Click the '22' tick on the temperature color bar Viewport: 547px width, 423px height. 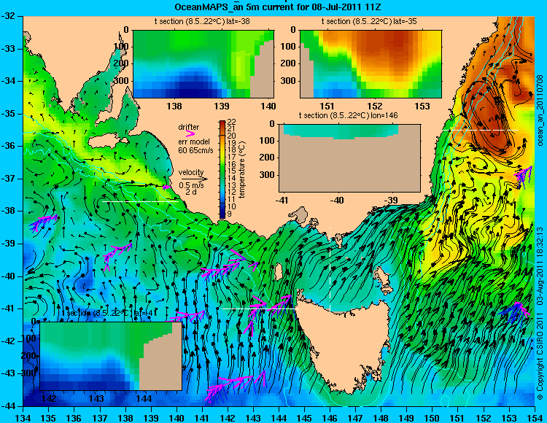[232, 122]
